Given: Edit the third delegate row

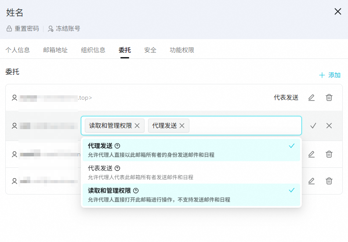Looking at the screenshot, I should [312, 154].
